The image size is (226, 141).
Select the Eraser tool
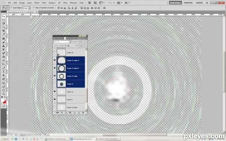coord(4,53)
